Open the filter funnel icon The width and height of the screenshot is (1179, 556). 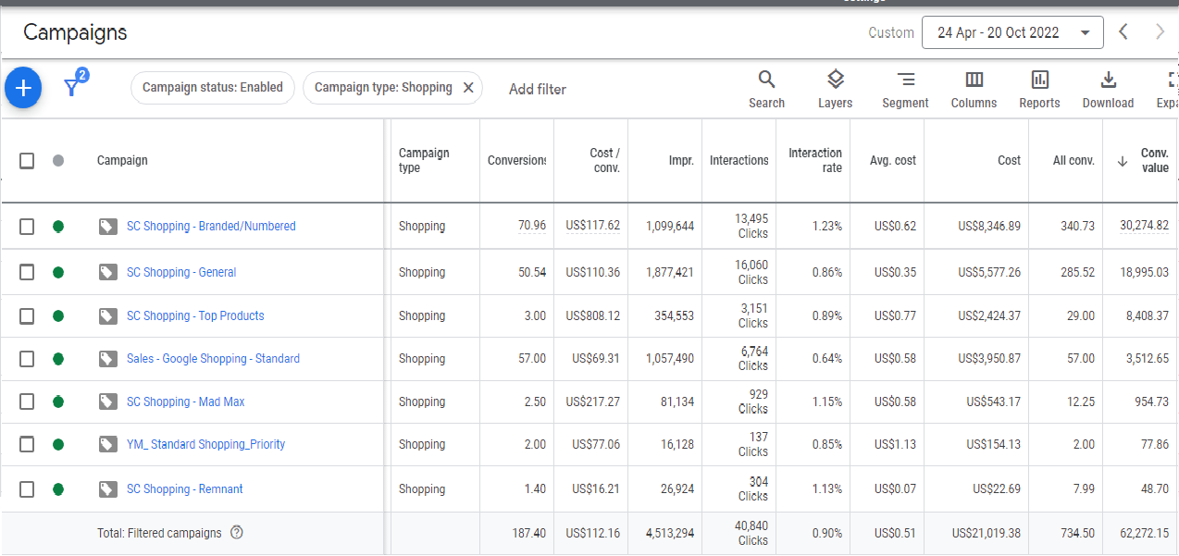(x=72, y=87)
